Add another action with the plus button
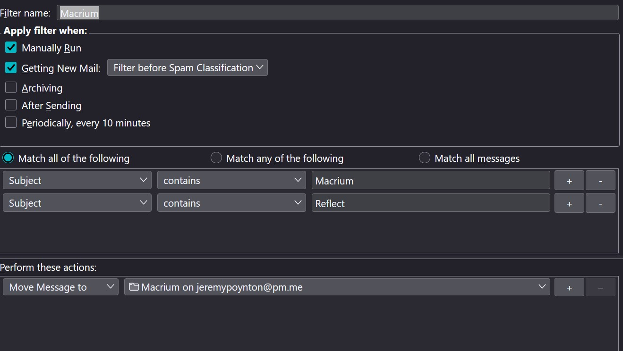This screenshot has width=623, height=351. tap(569, 287)
